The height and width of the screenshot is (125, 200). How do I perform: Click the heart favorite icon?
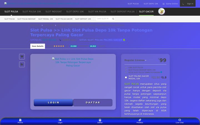tap(22, 56)
